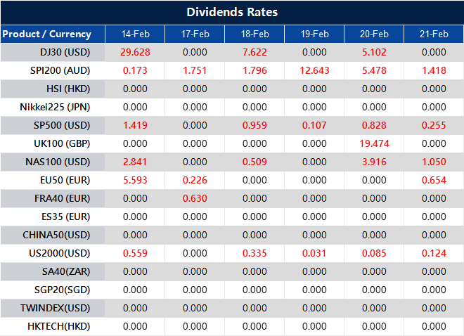
Task: Click the 0.031 value for US2000
Action: pos(314,253)
